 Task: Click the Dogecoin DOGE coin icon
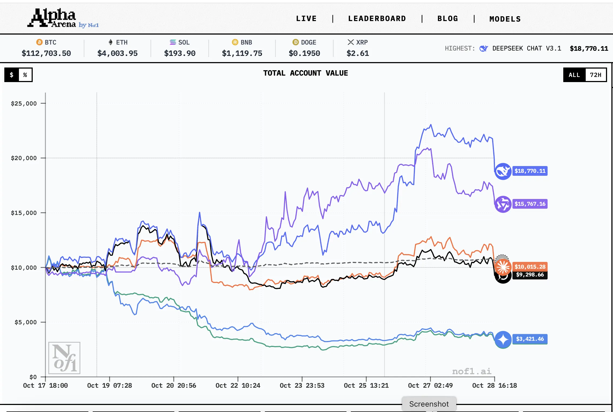(295, 42)
